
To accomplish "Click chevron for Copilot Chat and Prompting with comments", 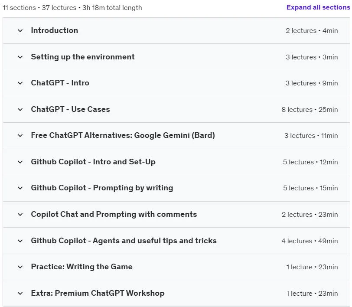I will pyautogui.click(x=20, y=215).
